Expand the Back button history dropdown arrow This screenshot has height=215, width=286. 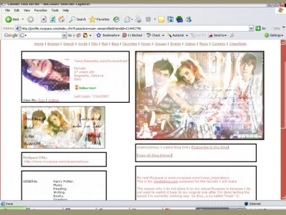(x=23, y=19)
